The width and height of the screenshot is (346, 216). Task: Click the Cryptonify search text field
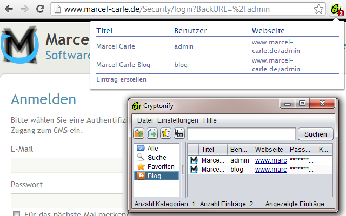241,134
